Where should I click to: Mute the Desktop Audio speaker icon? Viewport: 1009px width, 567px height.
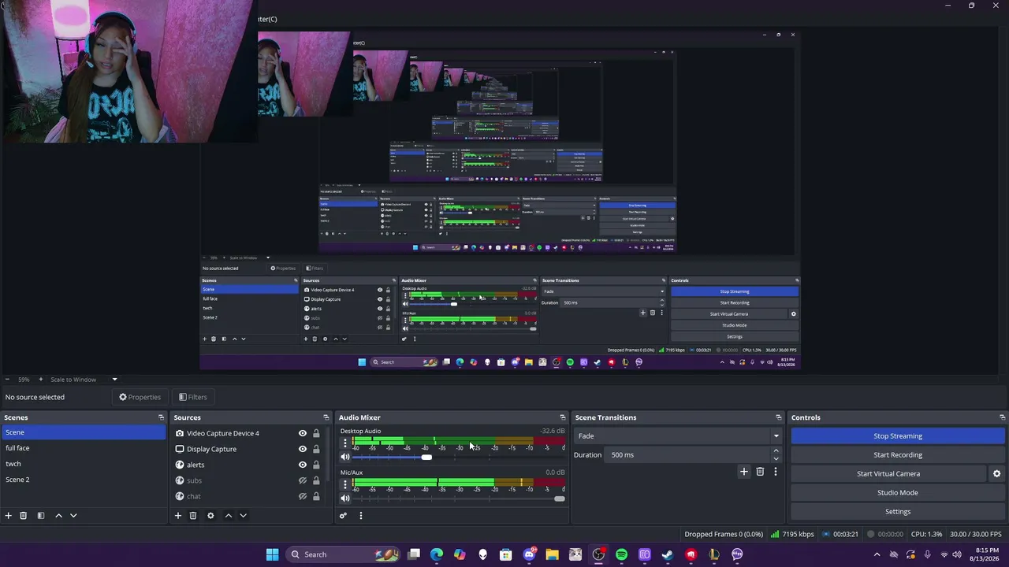coord(344,457)
